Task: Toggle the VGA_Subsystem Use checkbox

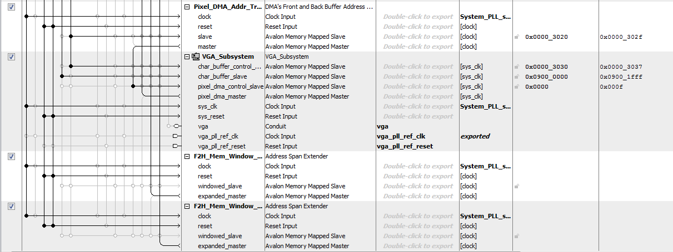Action: [x=12, y=56]
